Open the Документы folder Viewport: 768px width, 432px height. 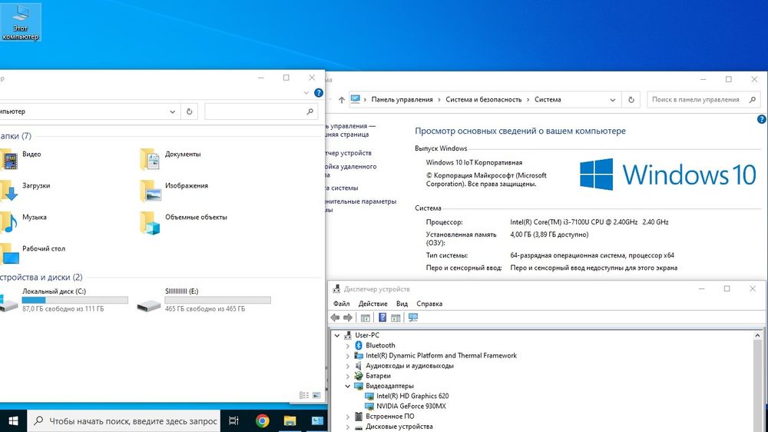(183, 154)
